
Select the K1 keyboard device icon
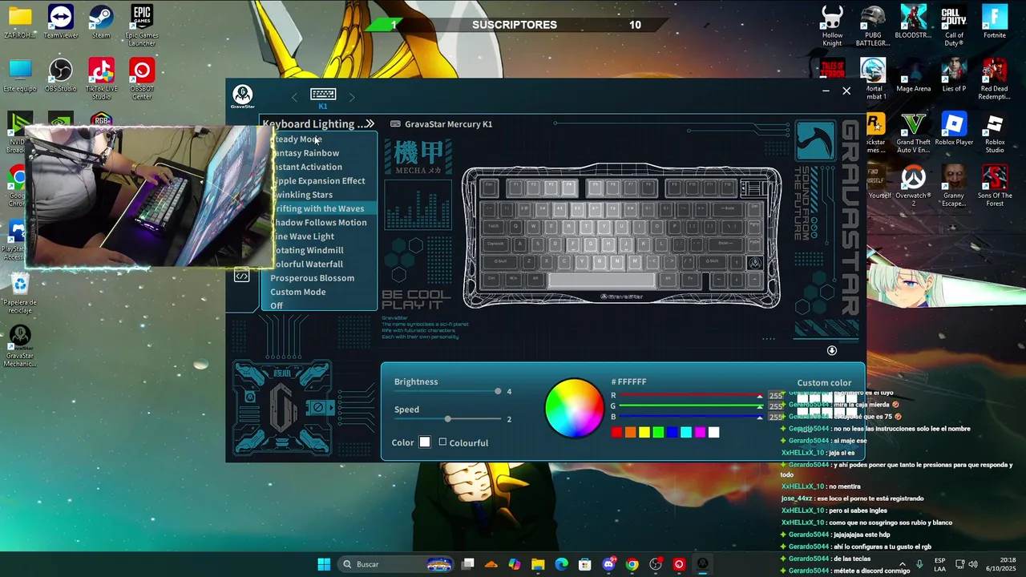point(323,95)
